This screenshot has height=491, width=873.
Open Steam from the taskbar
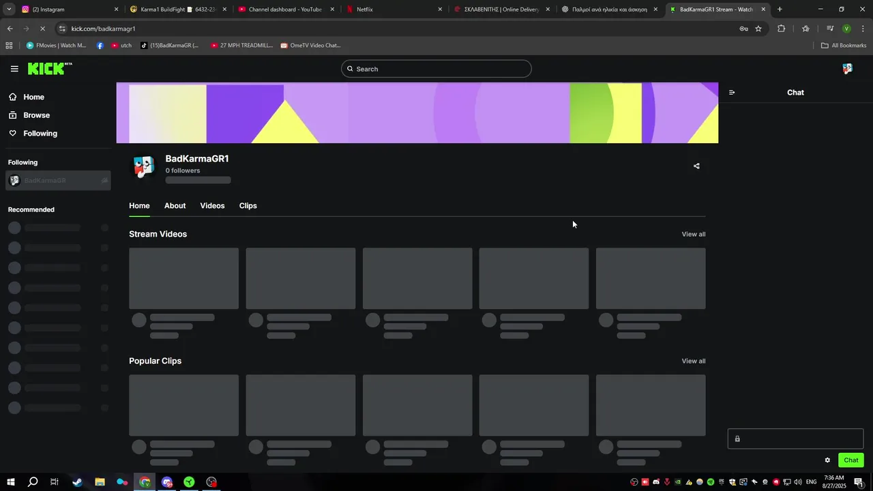[77, 482]
